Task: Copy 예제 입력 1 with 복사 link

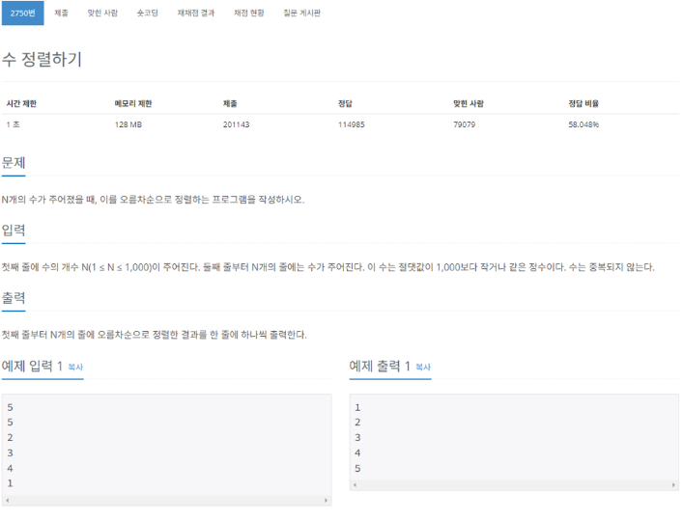Action: click(x=75, y=368)
